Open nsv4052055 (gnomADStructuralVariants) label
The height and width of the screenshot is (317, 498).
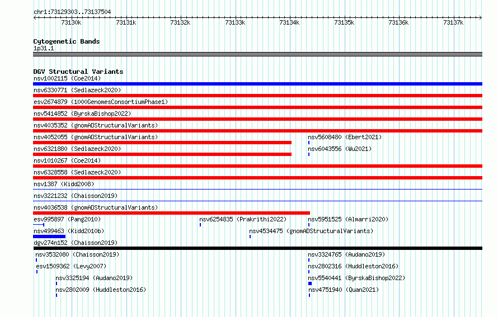click(96, 137)
